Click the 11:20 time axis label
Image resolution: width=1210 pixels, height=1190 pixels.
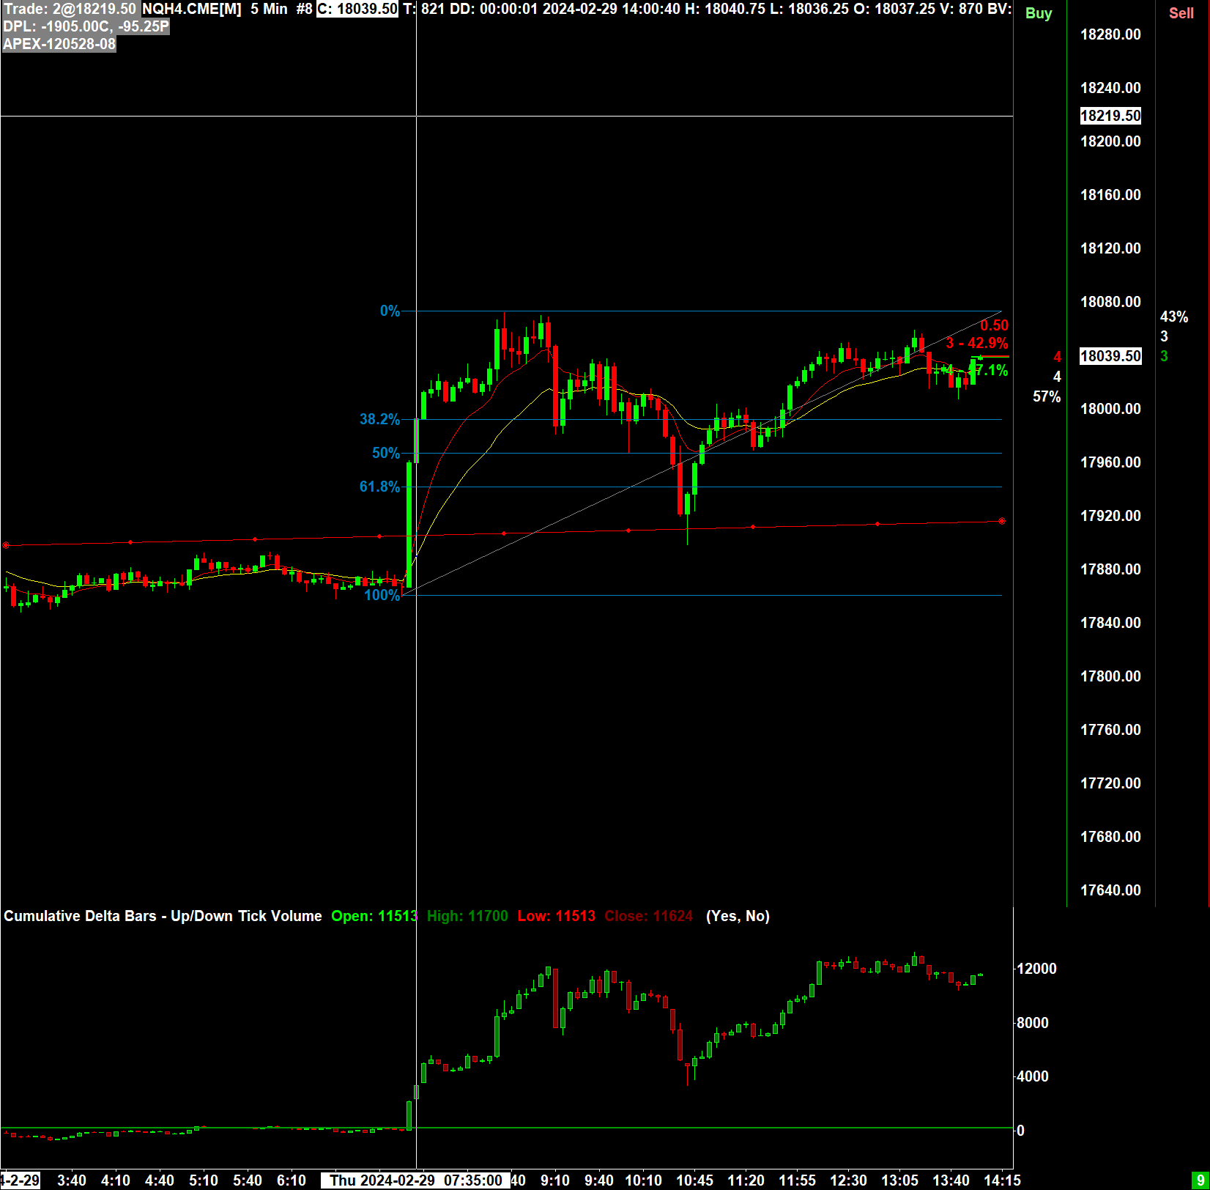(x=746, y=1180)
